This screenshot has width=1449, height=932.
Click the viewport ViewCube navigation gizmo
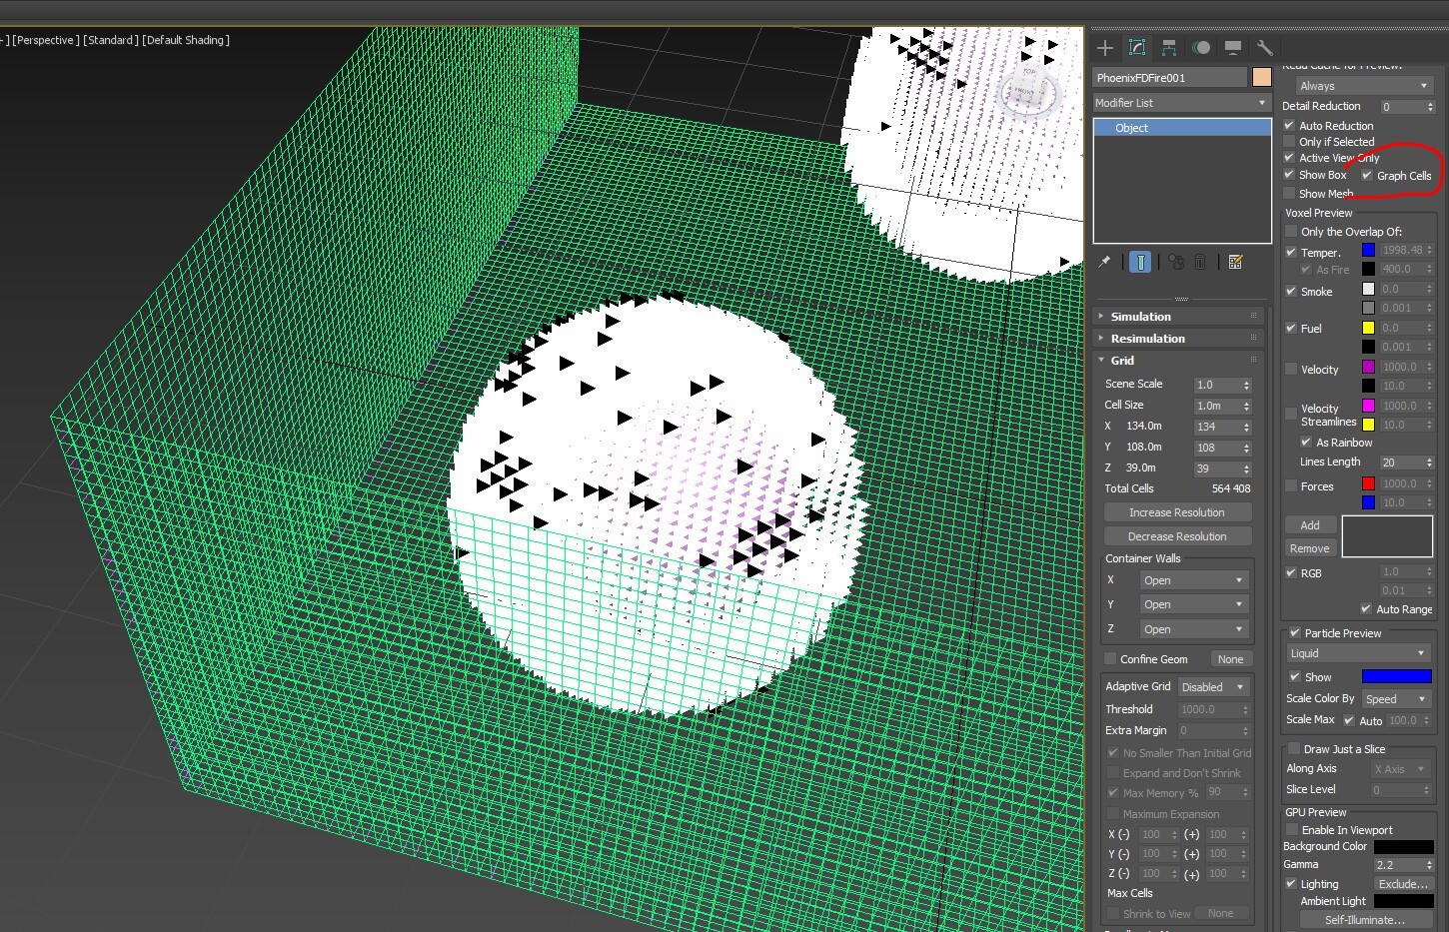[x=1028, y=91]
